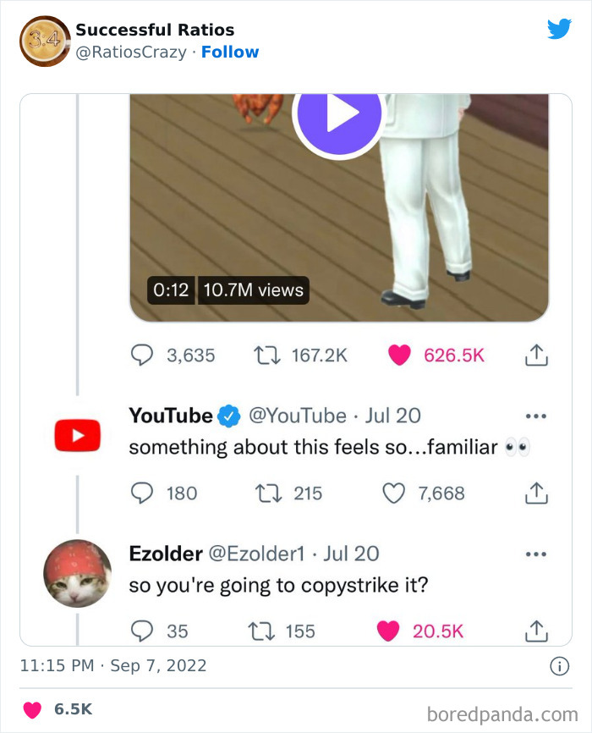
Task: Share YouTube's tweet
Action: click(537, 493)
